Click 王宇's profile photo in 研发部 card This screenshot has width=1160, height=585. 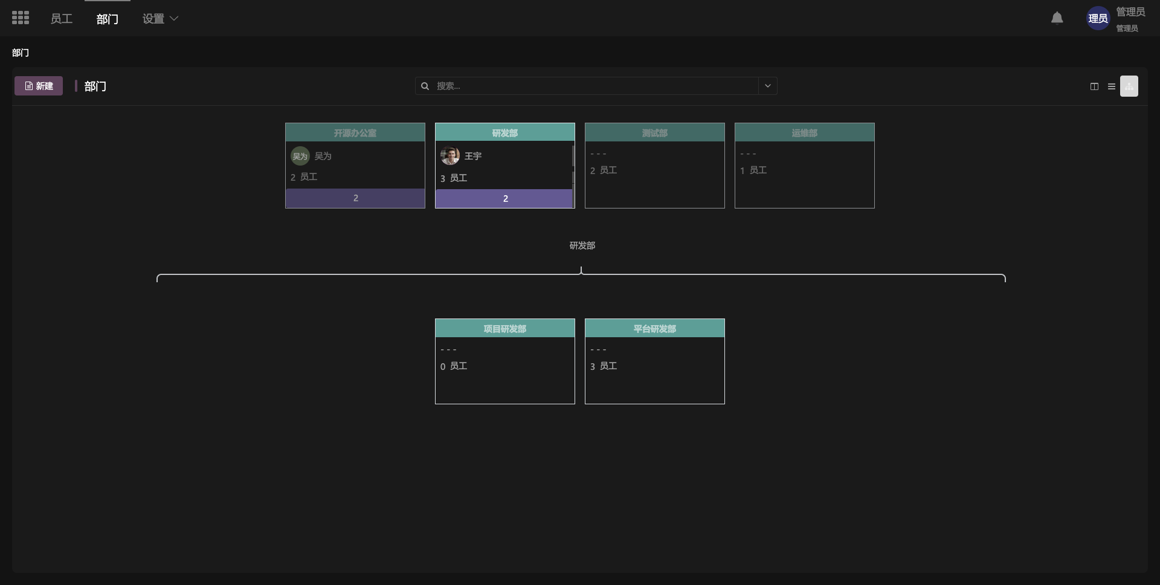(450, 156)
